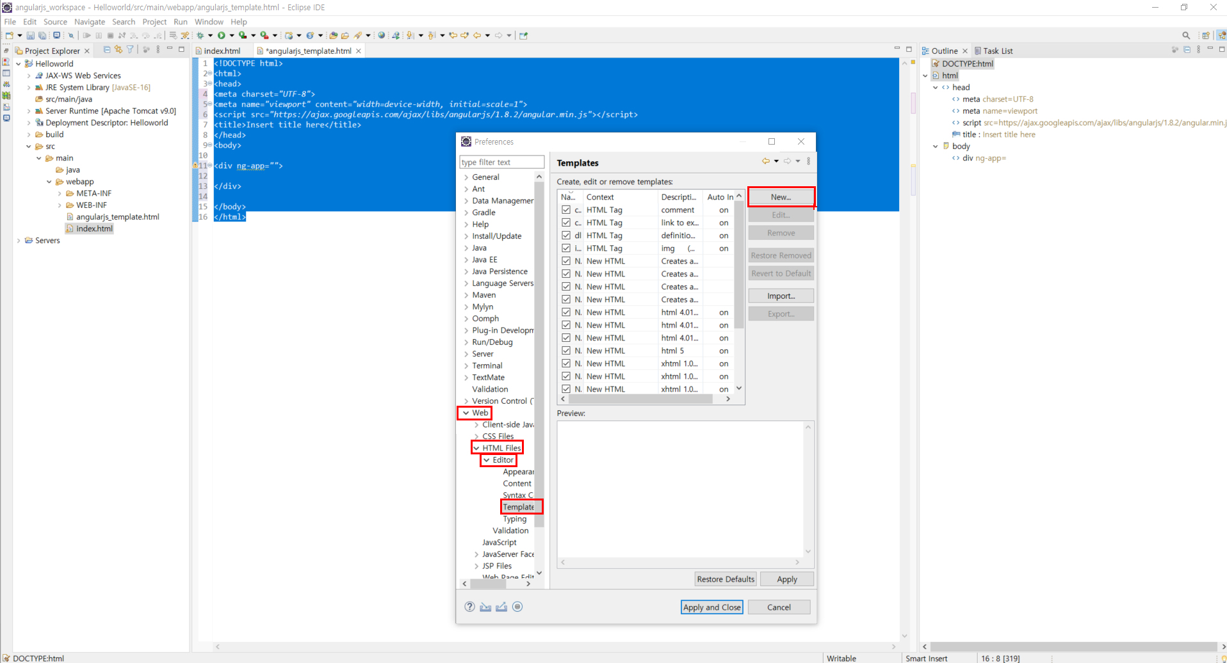Click the Oomph preference recorder icon
This screenshot has height=663, width=1227.
(x=517, y=607)
